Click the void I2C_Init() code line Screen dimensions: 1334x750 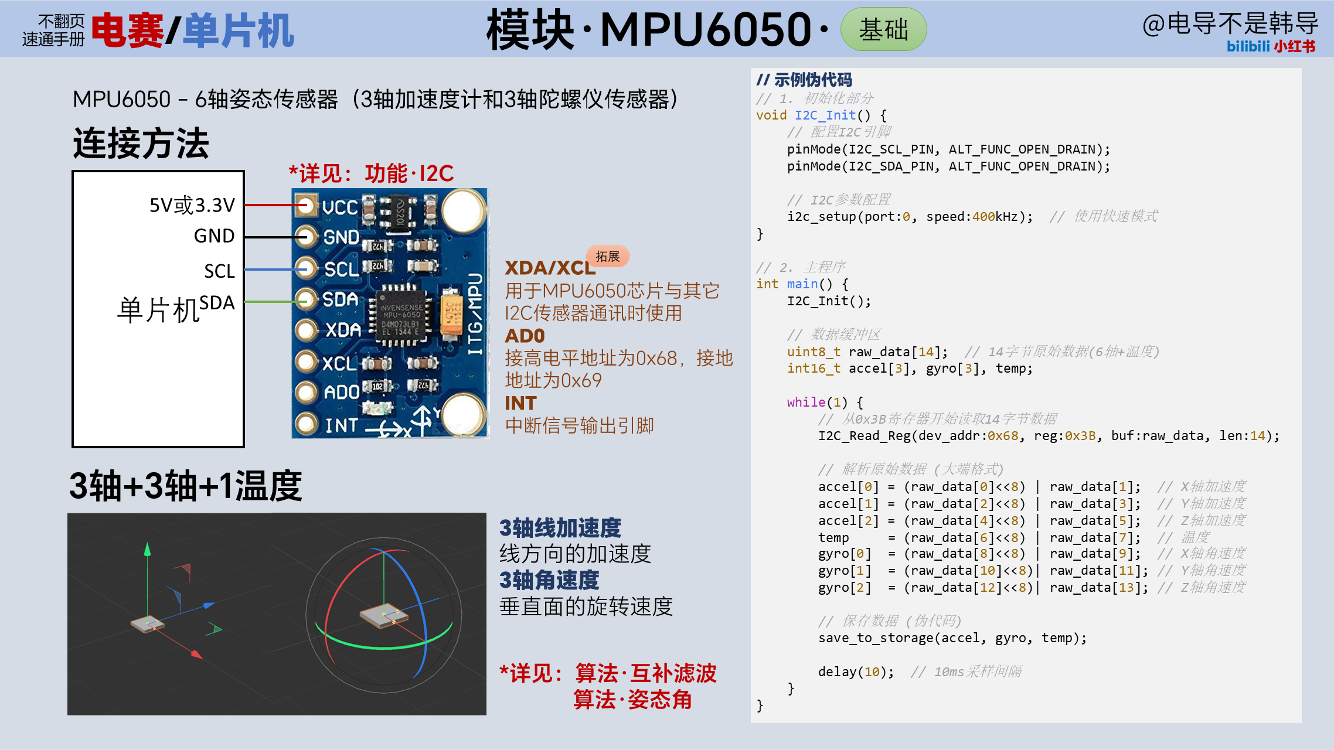tap(821, 115)
